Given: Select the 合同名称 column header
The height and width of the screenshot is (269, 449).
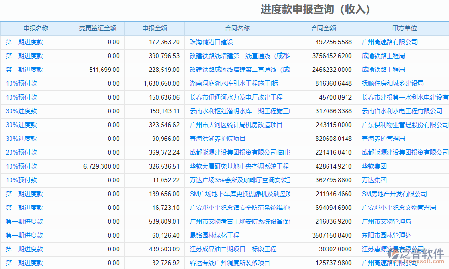Looking at the screenshot, I should click(237, 29).
